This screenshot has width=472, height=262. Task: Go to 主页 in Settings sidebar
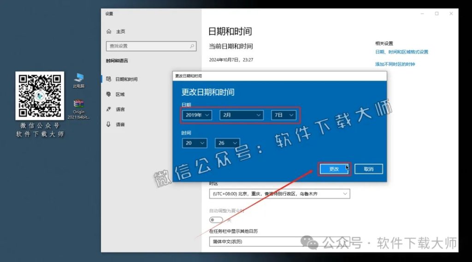coord(121,31)
